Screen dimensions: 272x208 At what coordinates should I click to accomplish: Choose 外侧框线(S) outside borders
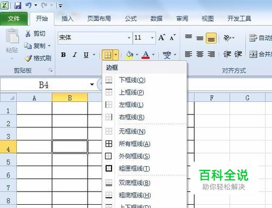145,156
